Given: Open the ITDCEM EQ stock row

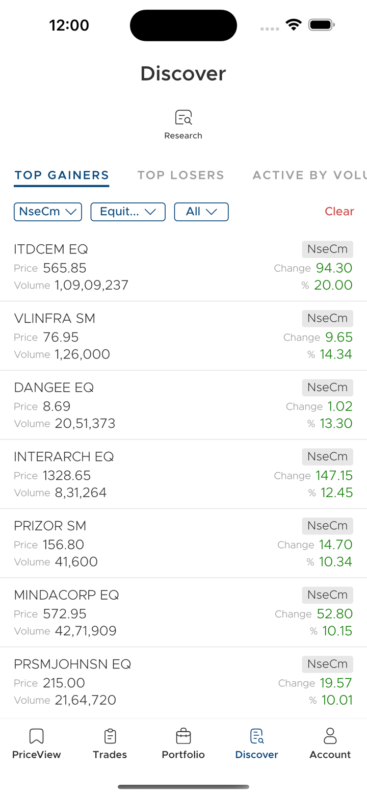Looking at the screenshot, I should 153,267.
